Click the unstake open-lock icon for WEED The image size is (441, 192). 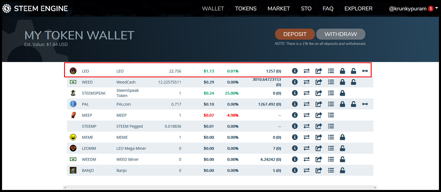(353, 82)
